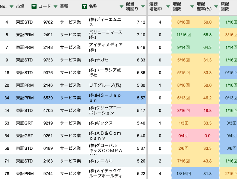This screenshot has height=179, width=237.
Task: Select code cell 9782
Action: point(48,22)
